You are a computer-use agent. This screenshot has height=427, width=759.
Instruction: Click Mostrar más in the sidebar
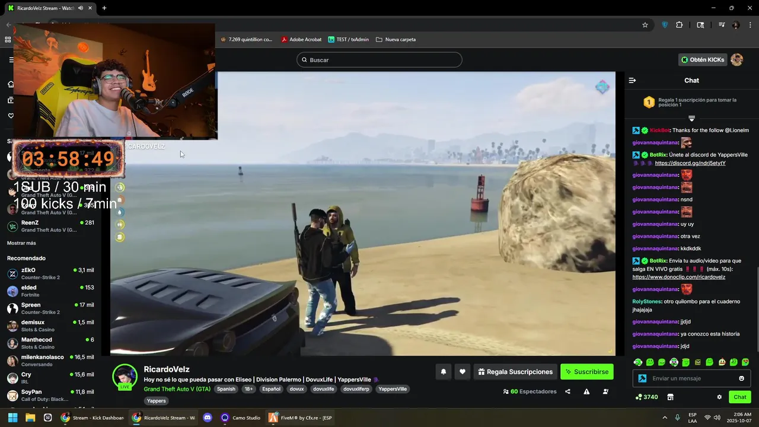(x=21, y=243)
